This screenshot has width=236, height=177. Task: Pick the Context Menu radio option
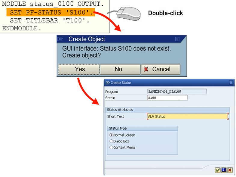pos(111,147)
